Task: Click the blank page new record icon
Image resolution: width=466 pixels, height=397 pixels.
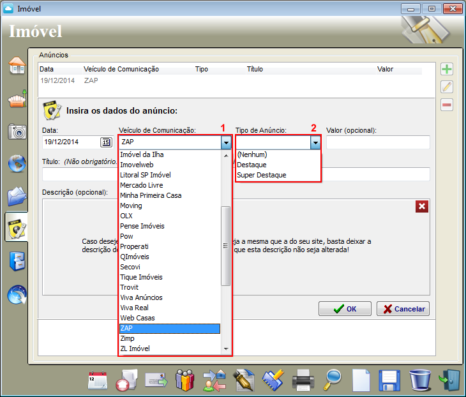Action: point(361,380)
